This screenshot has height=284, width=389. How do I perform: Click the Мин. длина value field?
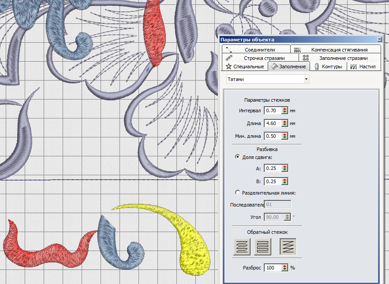coord(273,136)
